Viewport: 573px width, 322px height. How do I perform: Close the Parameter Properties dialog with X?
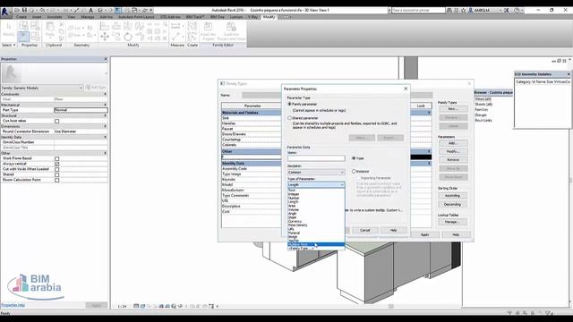tap(406, 89)
